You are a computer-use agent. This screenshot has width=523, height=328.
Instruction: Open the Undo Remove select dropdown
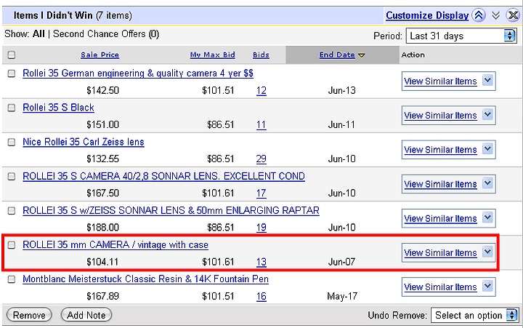[x=474, y=315]
